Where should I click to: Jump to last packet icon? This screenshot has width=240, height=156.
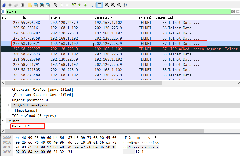(x=86, y=5)
